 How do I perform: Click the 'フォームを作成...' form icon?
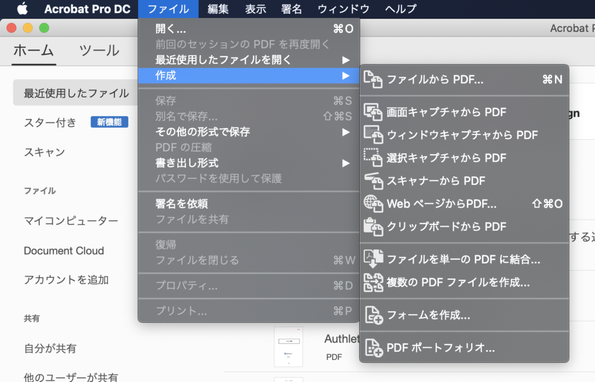pyautogui.click(x=373, y=315)
